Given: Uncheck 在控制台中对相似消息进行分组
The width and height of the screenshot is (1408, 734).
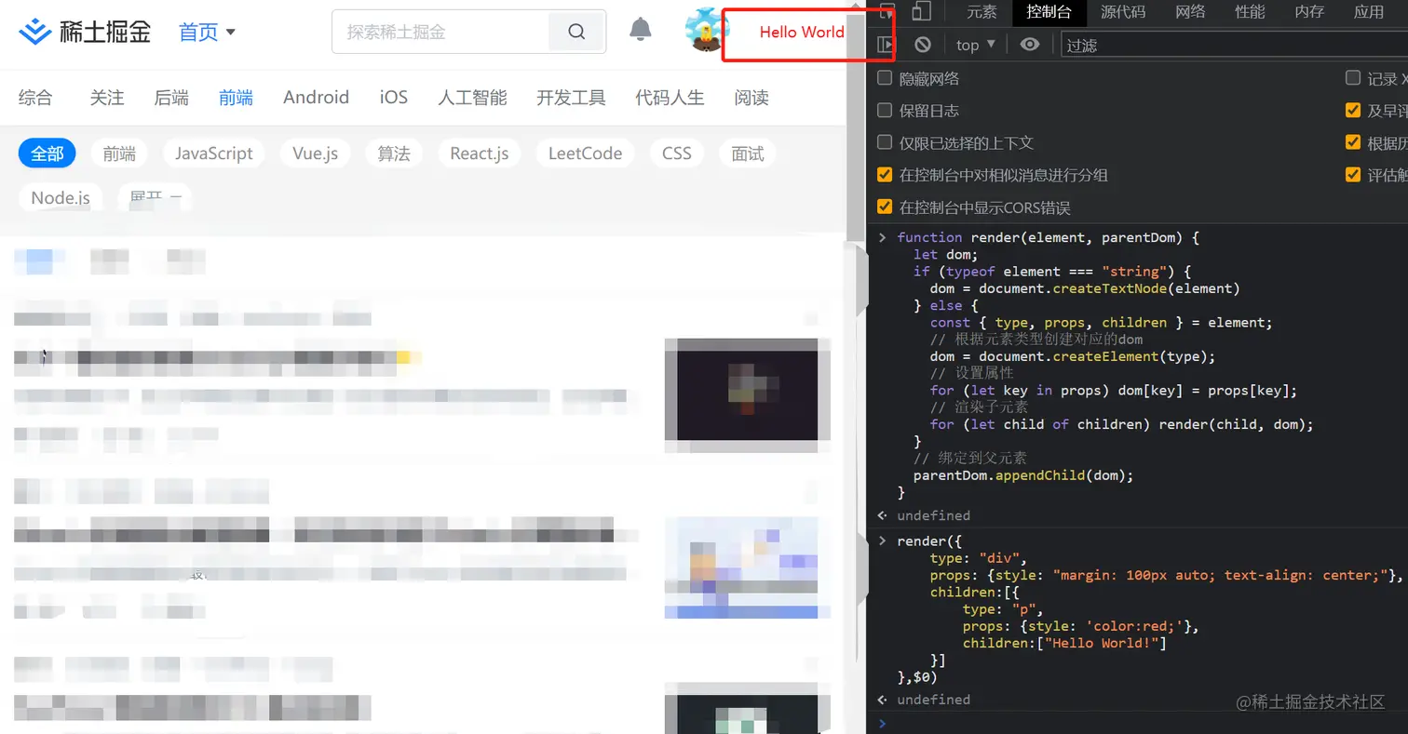Looking at the screenshot, I should [x=885, y=175].
